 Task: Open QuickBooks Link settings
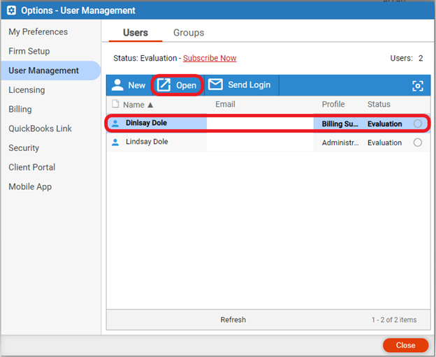point(40,129)
